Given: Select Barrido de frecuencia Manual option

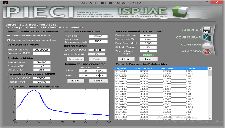Looking at the screenshot, I should point(9,36).
